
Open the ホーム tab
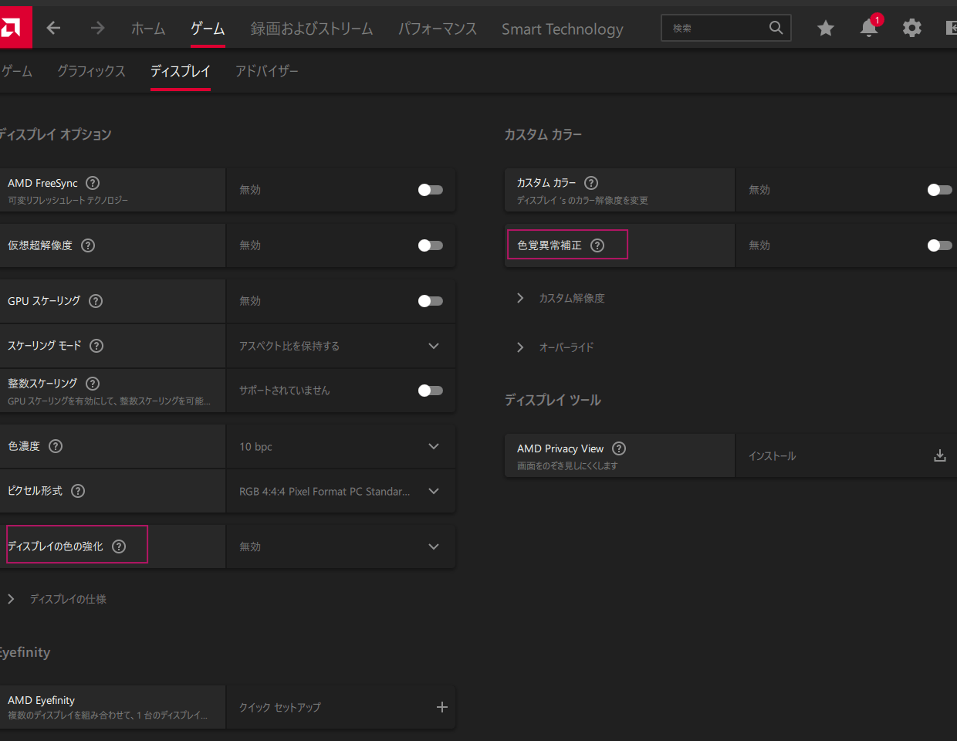click(x=148, y=29)
